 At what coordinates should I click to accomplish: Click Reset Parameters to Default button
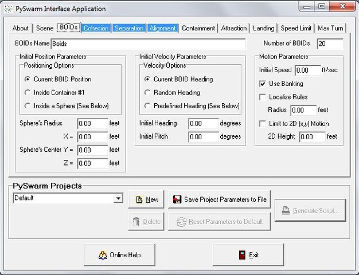pyautogui.click(x=219, y=222)
